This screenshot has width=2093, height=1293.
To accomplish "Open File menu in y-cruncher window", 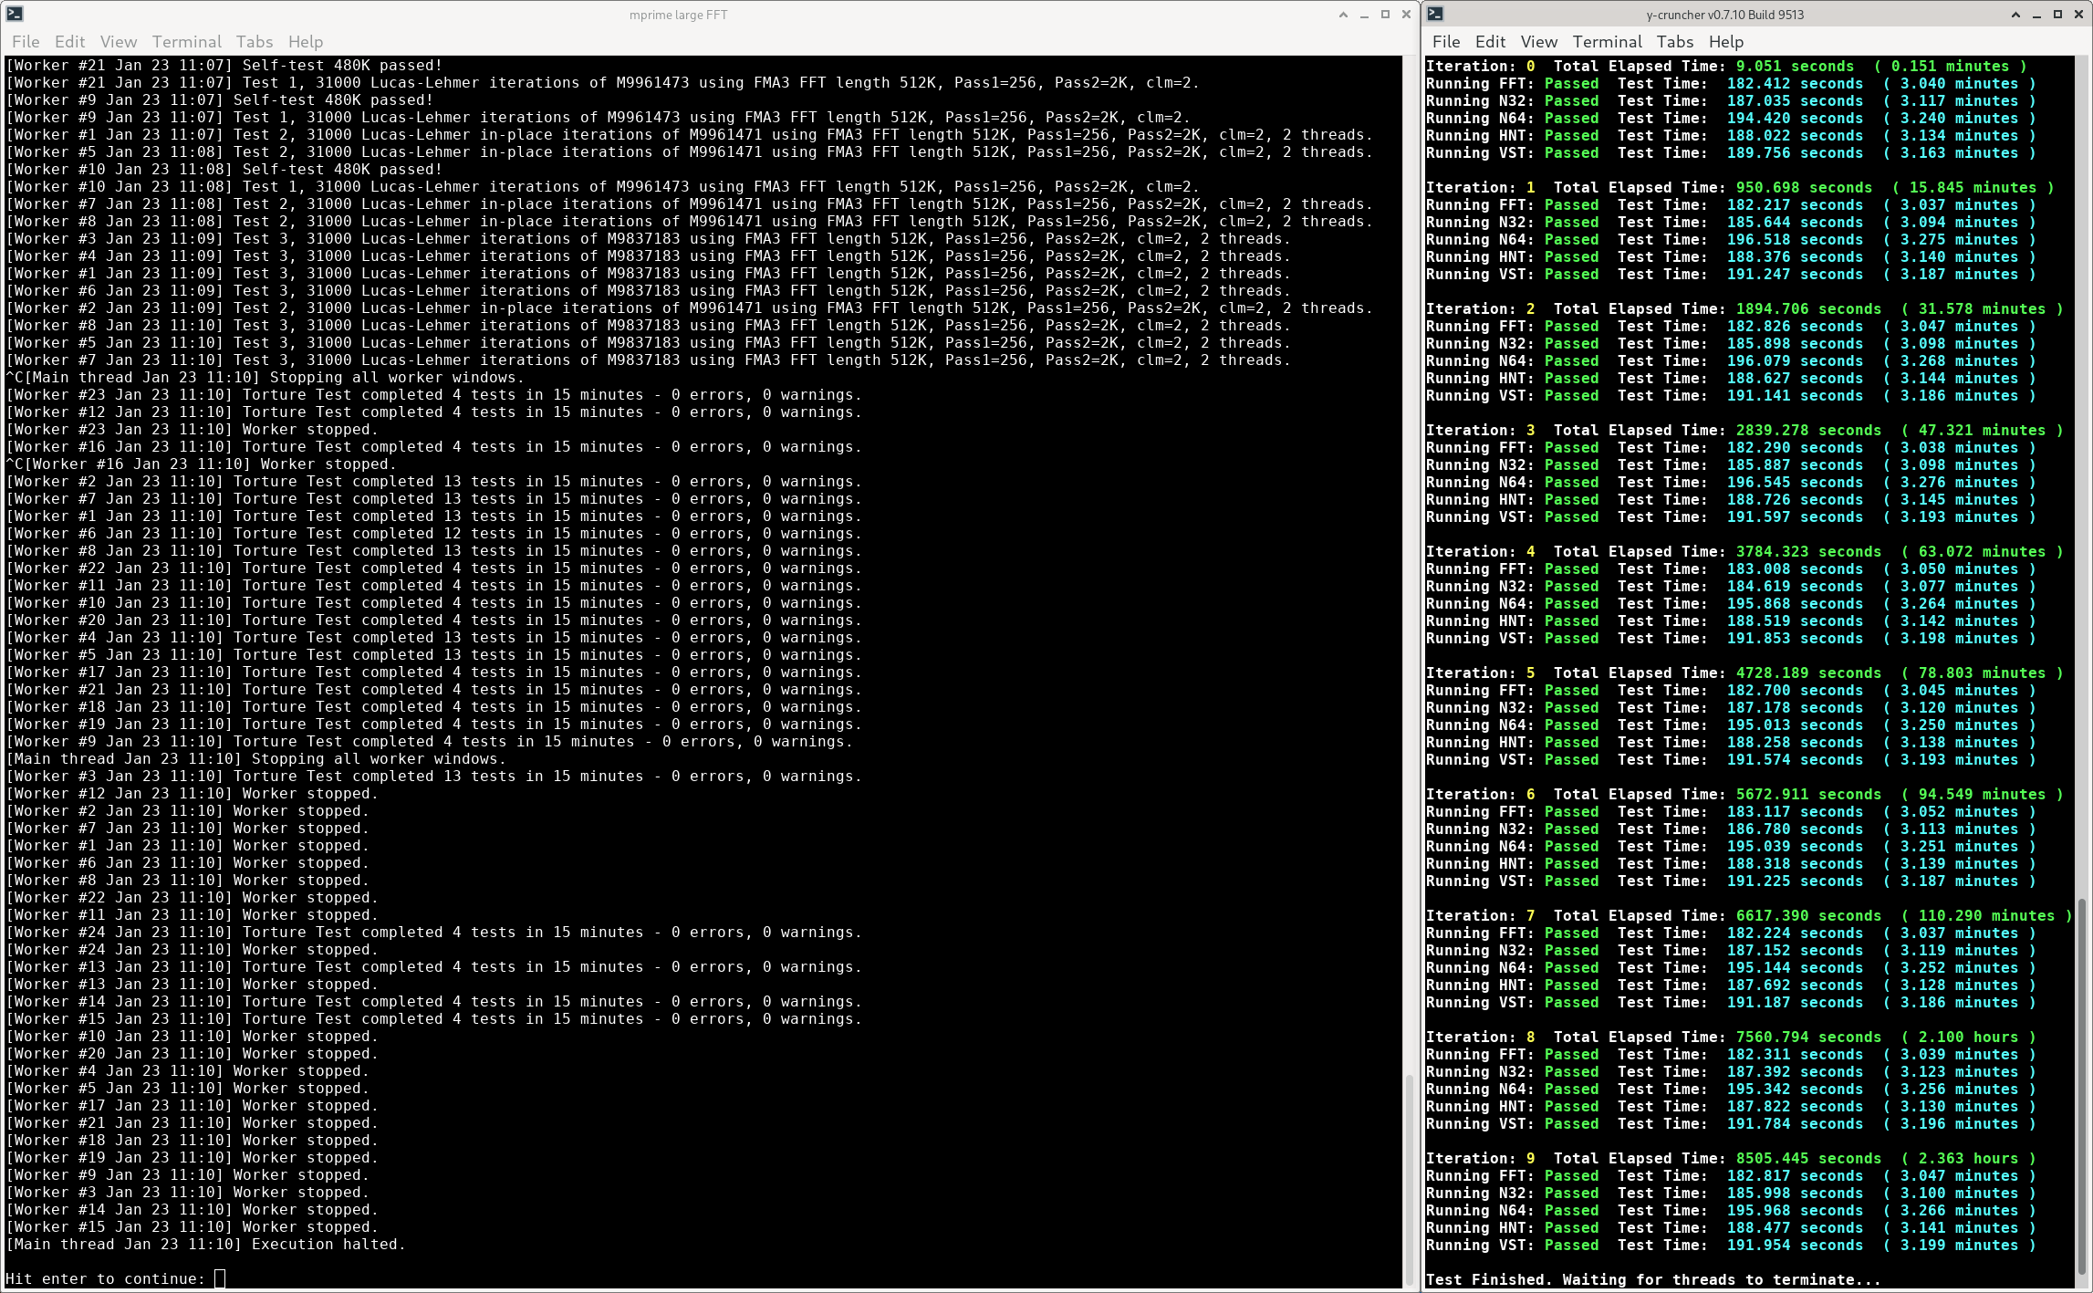I will click(x=1446, y=42).
